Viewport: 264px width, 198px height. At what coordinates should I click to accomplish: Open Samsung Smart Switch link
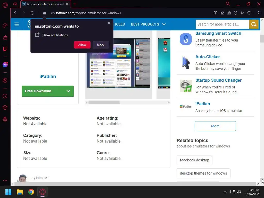[x=218, y=33]
